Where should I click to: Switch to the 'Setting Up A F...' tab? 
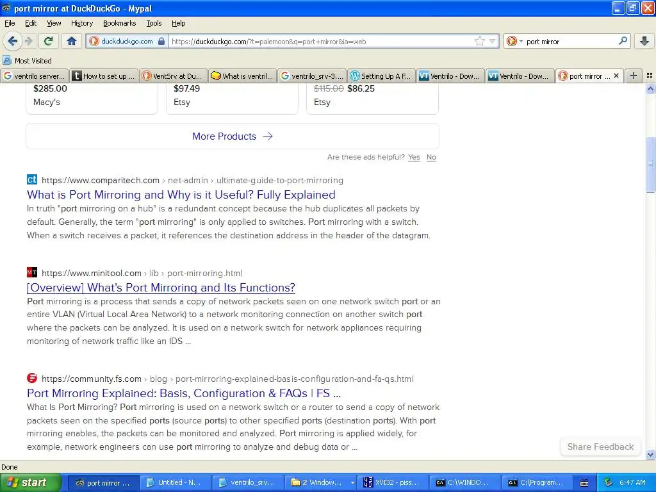pyautogui.click(x=381, y=76)
